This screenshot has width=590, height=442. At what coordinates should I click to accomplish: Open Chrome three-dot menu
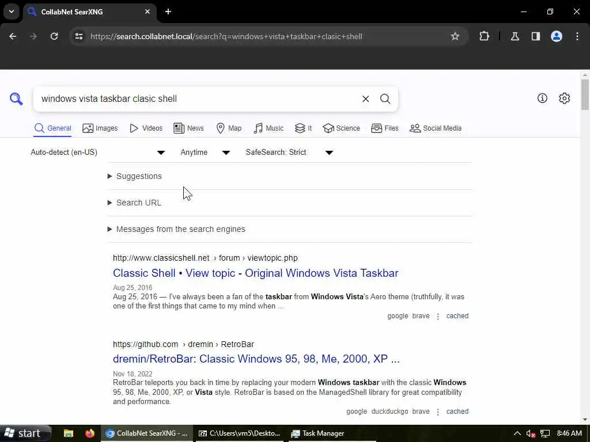tap(577, 36)
